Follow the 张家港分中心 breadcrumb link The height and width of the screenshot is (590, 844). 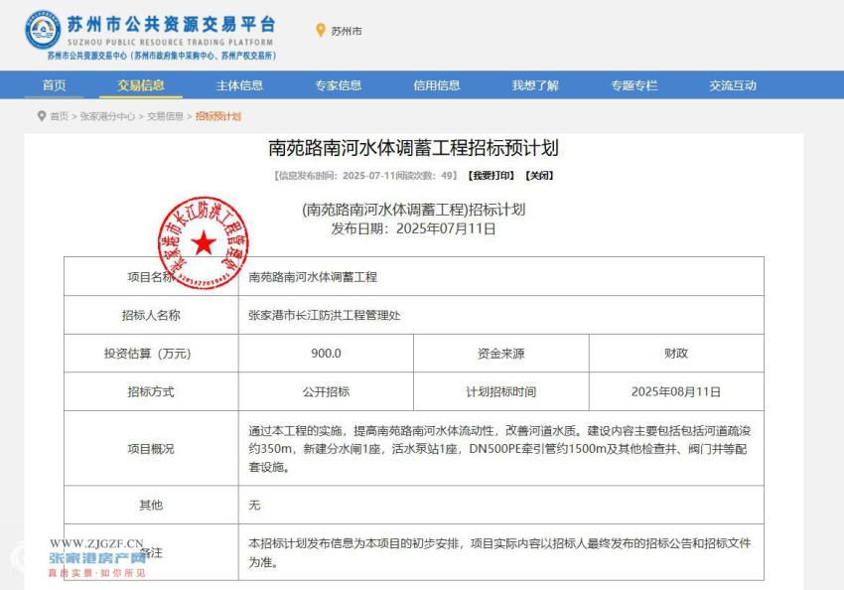[107, 116]
